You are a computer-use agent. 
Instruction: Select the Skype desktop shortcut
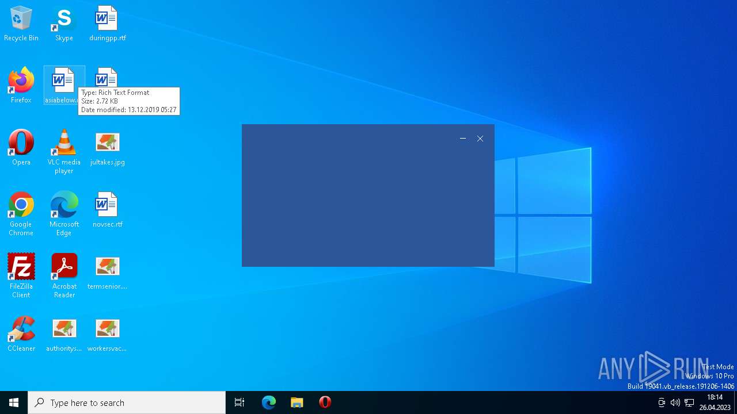pyautogui.click(x=64, y=24)
